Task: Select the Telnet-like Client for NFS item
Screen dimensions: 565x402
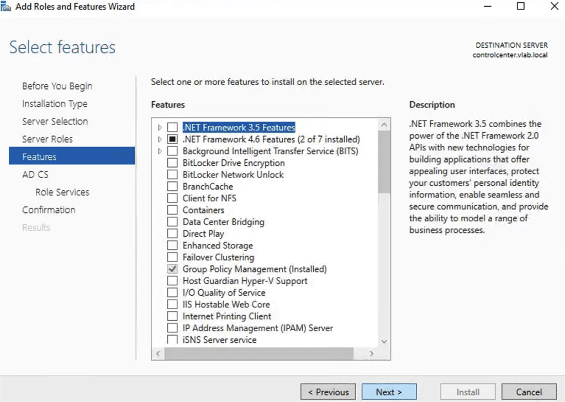Action: coord(209,198)
